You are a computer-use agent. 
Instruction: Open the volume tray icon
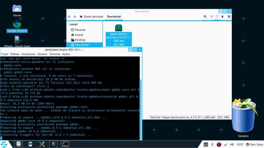pyautogui.click(x=232, y=144)
